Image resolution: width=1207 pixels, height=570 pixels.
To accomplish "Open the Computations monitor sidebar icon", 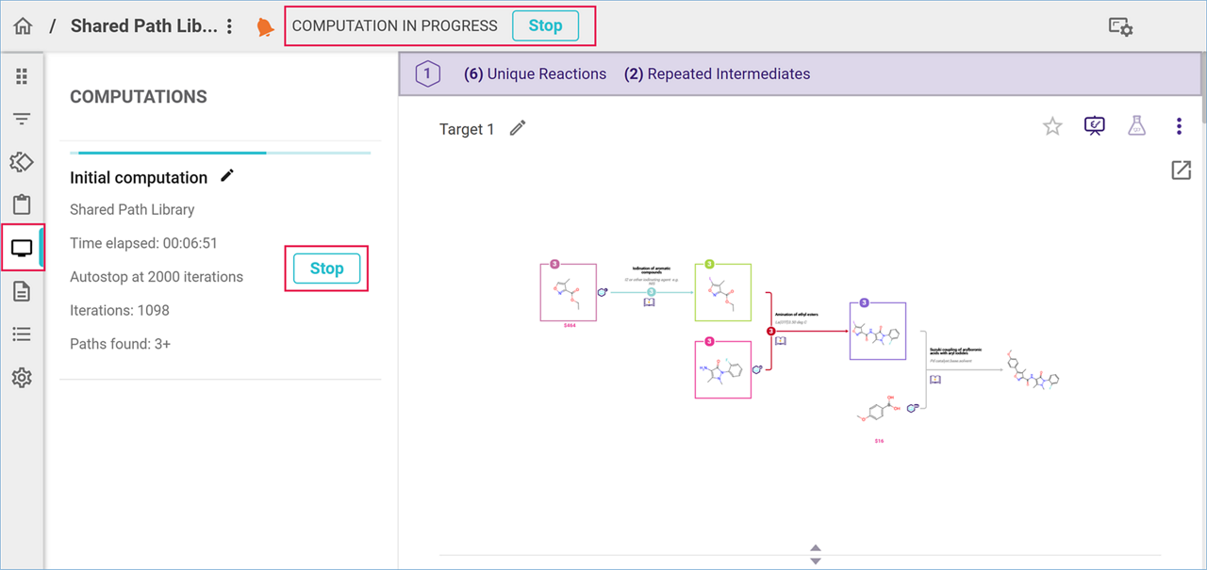I will pos(22,249).
